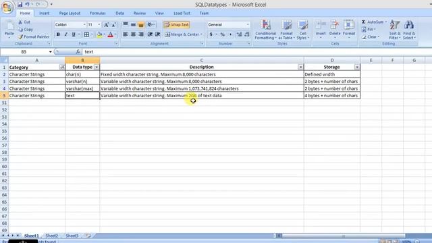Open Category column filter dropdown
Image resolution: width=432 pixels, height=243 pixels.
coord(62,67)
